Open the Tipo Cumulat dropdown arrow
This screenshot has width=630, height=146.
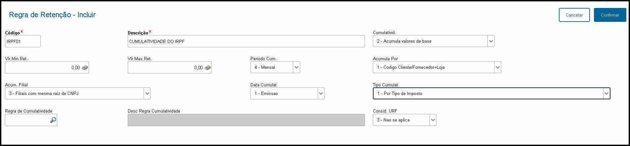[x=606, y=94]
